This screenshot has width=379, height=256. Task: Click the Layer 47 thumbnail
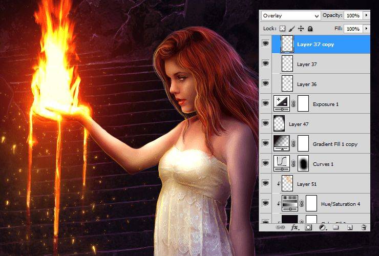click(279, 123)
